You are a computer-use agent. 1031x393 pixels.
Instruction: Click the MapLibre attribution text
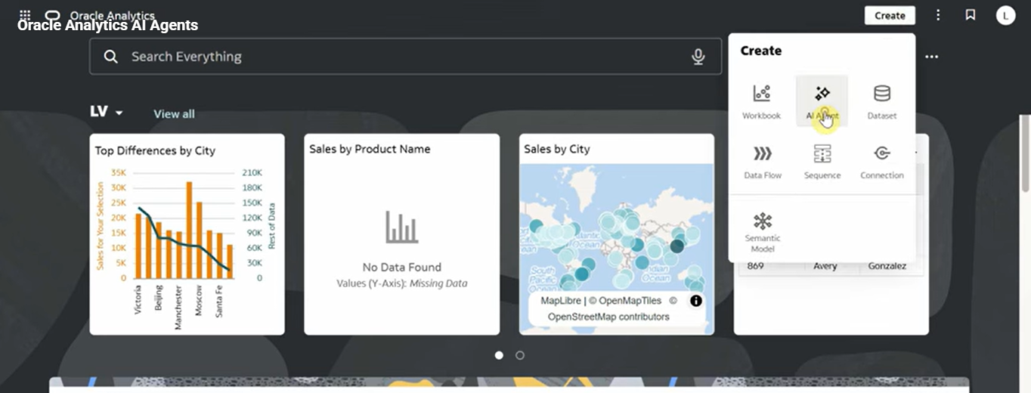click(561, 301)
